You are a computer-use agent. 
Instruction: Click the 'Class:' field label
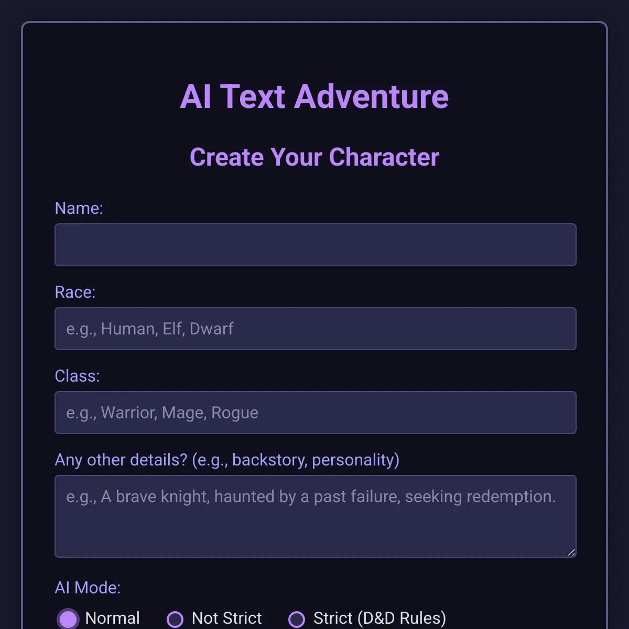[77, 376]
